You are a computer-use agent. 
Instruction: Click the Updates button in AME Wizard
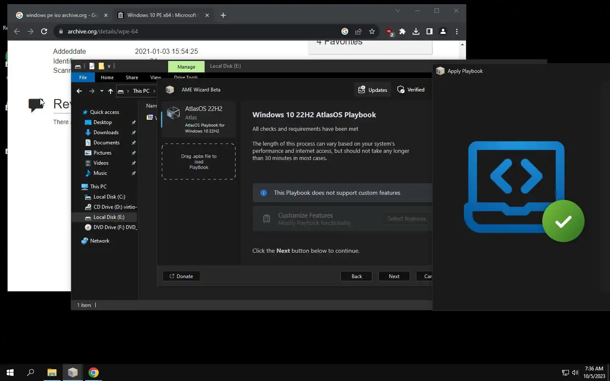373,90
